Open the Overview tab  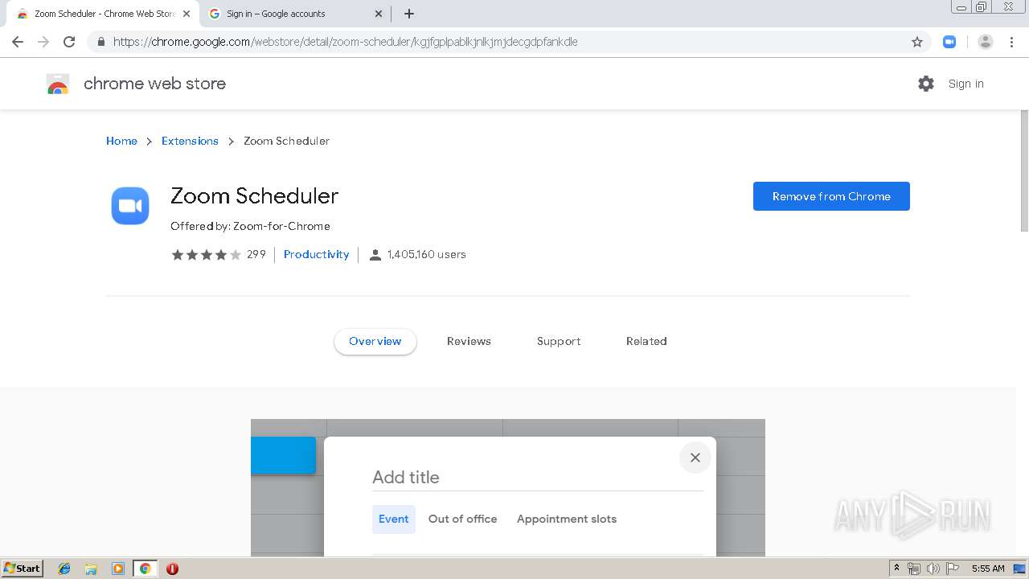(x=375, y=341)
